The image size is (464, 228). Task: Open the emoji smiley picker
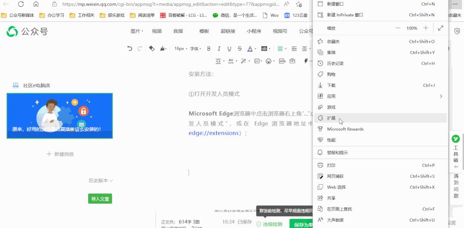(269, 61)
